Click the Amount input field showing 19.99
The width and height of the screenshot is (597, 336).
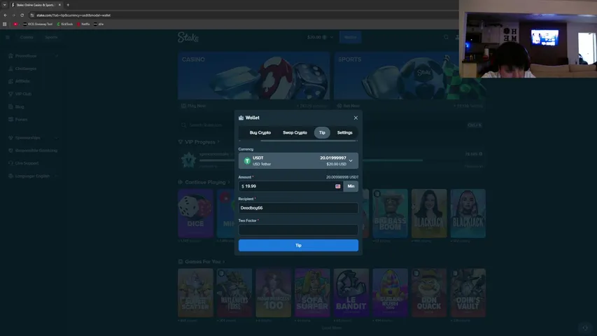coord(290,186)
